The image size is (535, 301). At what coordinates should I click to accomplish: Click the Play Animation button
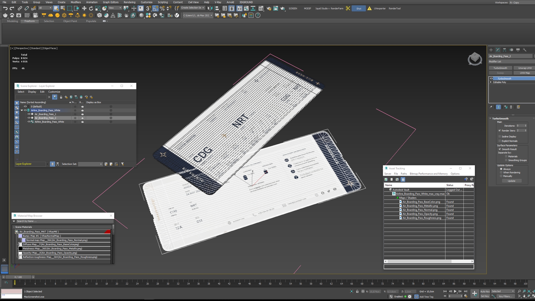[455, 291]
